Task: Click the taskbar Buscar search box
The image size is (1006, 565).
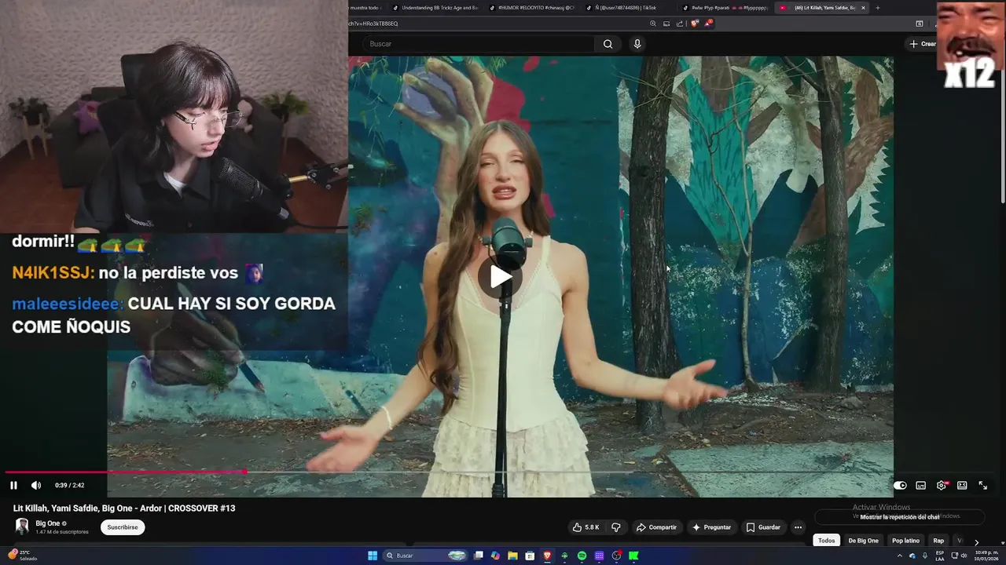Action: pyautogui.click(x=424, y=556)
